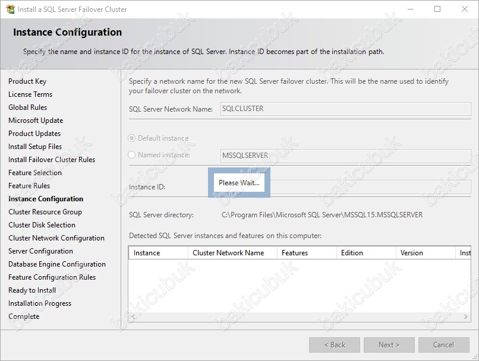Select the Named instance radio button
The width and height of the screenshot is (479, 361).
click(132, 155)
